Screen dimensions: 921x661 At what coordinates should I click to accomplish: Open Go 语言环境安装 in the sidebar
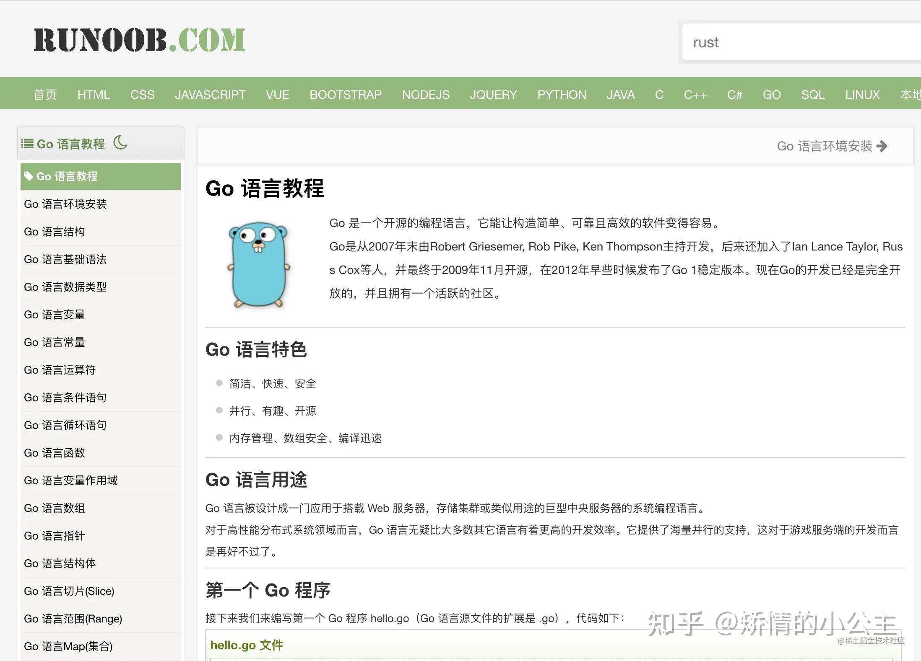[65, 204]
